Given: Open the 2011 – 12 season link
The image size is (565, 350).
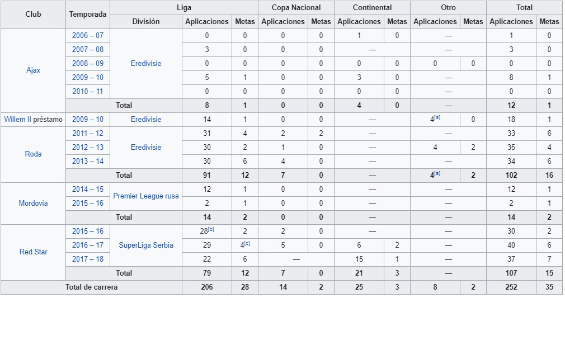Looking at the screenshot, I should pos(88,134).
